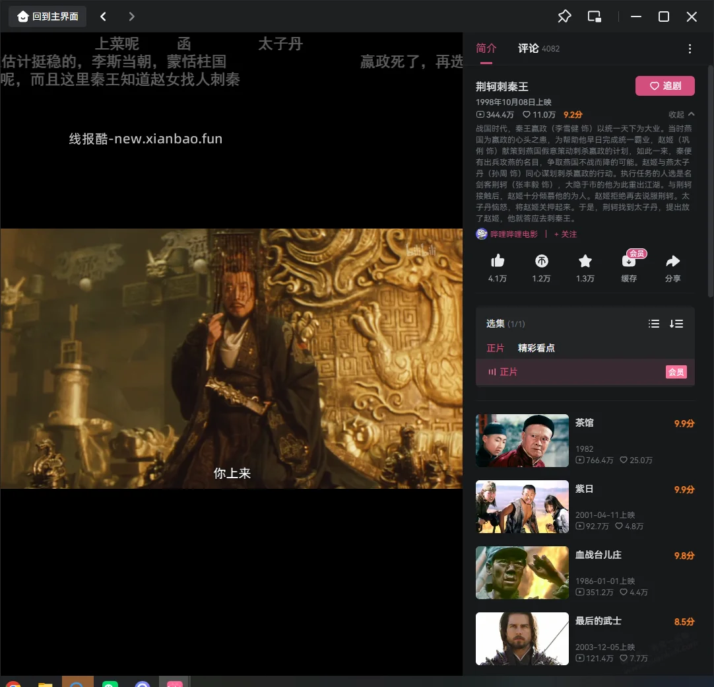Click the 血战台儿庄 title text
The height and width of the screenshot is (687, 714).
(599, 555)
